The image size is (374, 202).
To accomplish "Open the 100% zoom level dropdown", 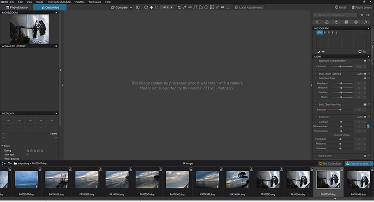I will coord(172,8).
